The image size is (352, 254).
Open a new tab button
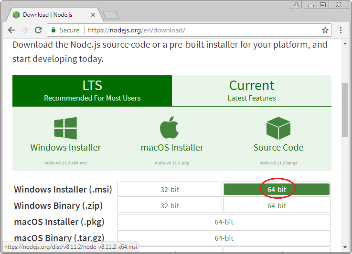(111, 15)
